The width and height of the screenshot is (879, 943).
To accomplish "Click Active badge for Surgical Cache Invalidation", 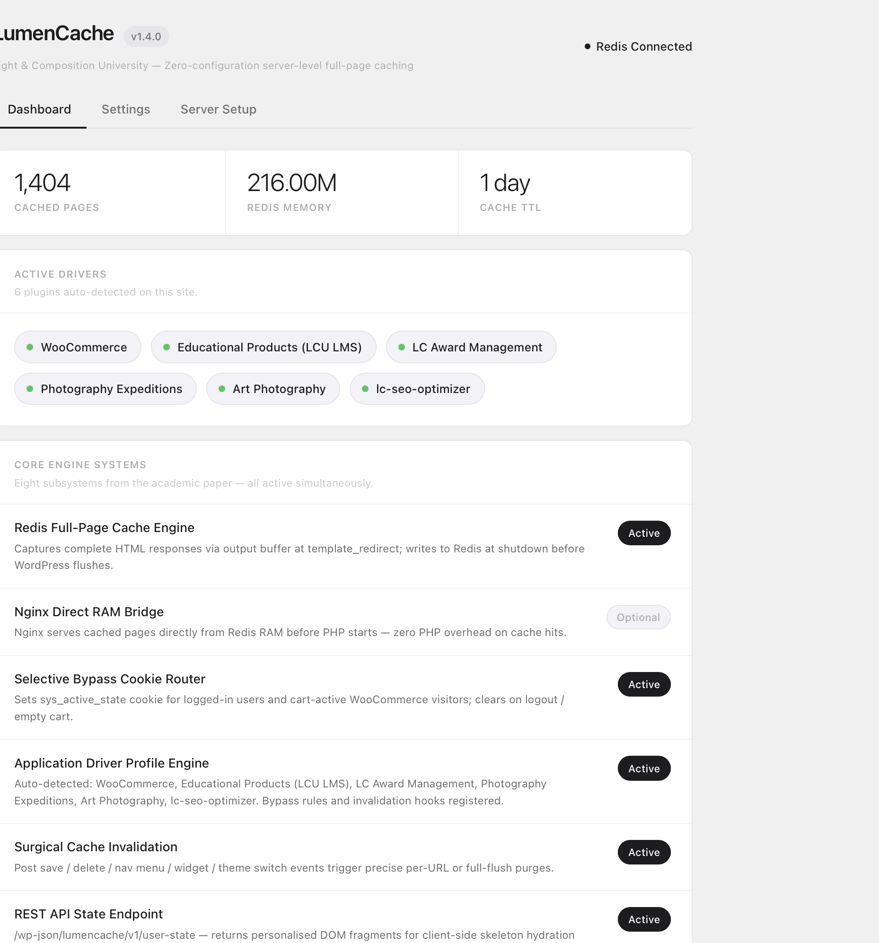I will point(644,852).
